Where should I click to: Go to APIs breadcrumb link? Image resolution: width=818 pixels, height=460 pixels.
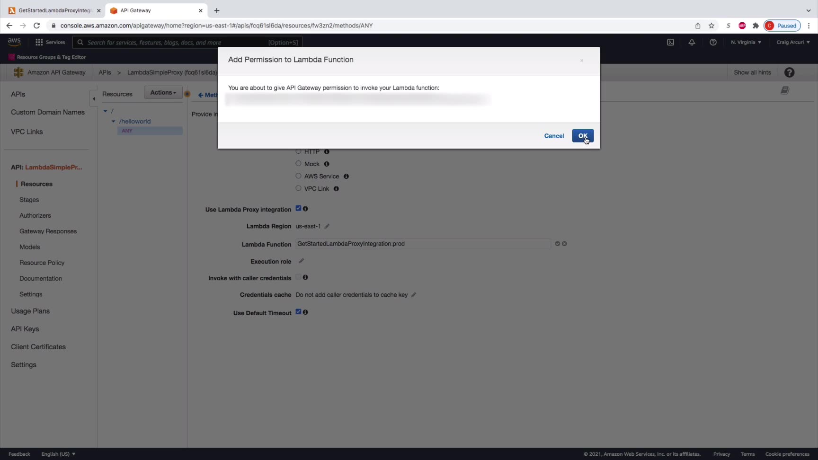click(x=105, y=72)
